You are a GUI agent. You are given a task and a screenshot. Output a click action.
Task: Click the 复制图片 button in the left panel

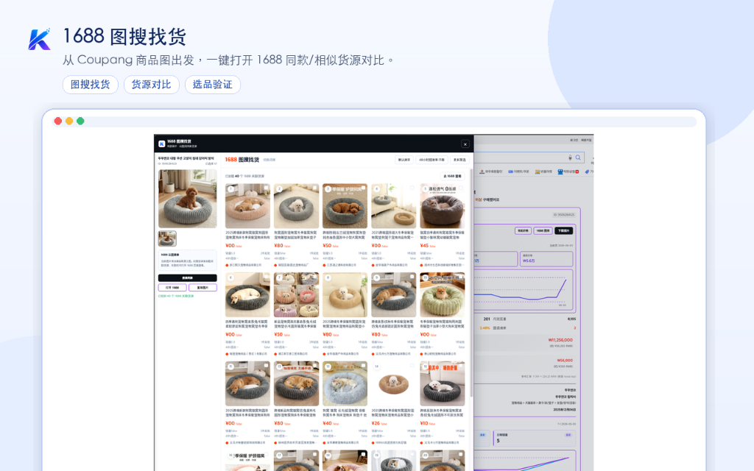(202, 288)
